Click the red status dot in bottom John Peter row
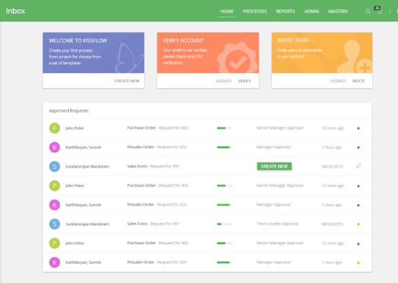 (358, 244)
